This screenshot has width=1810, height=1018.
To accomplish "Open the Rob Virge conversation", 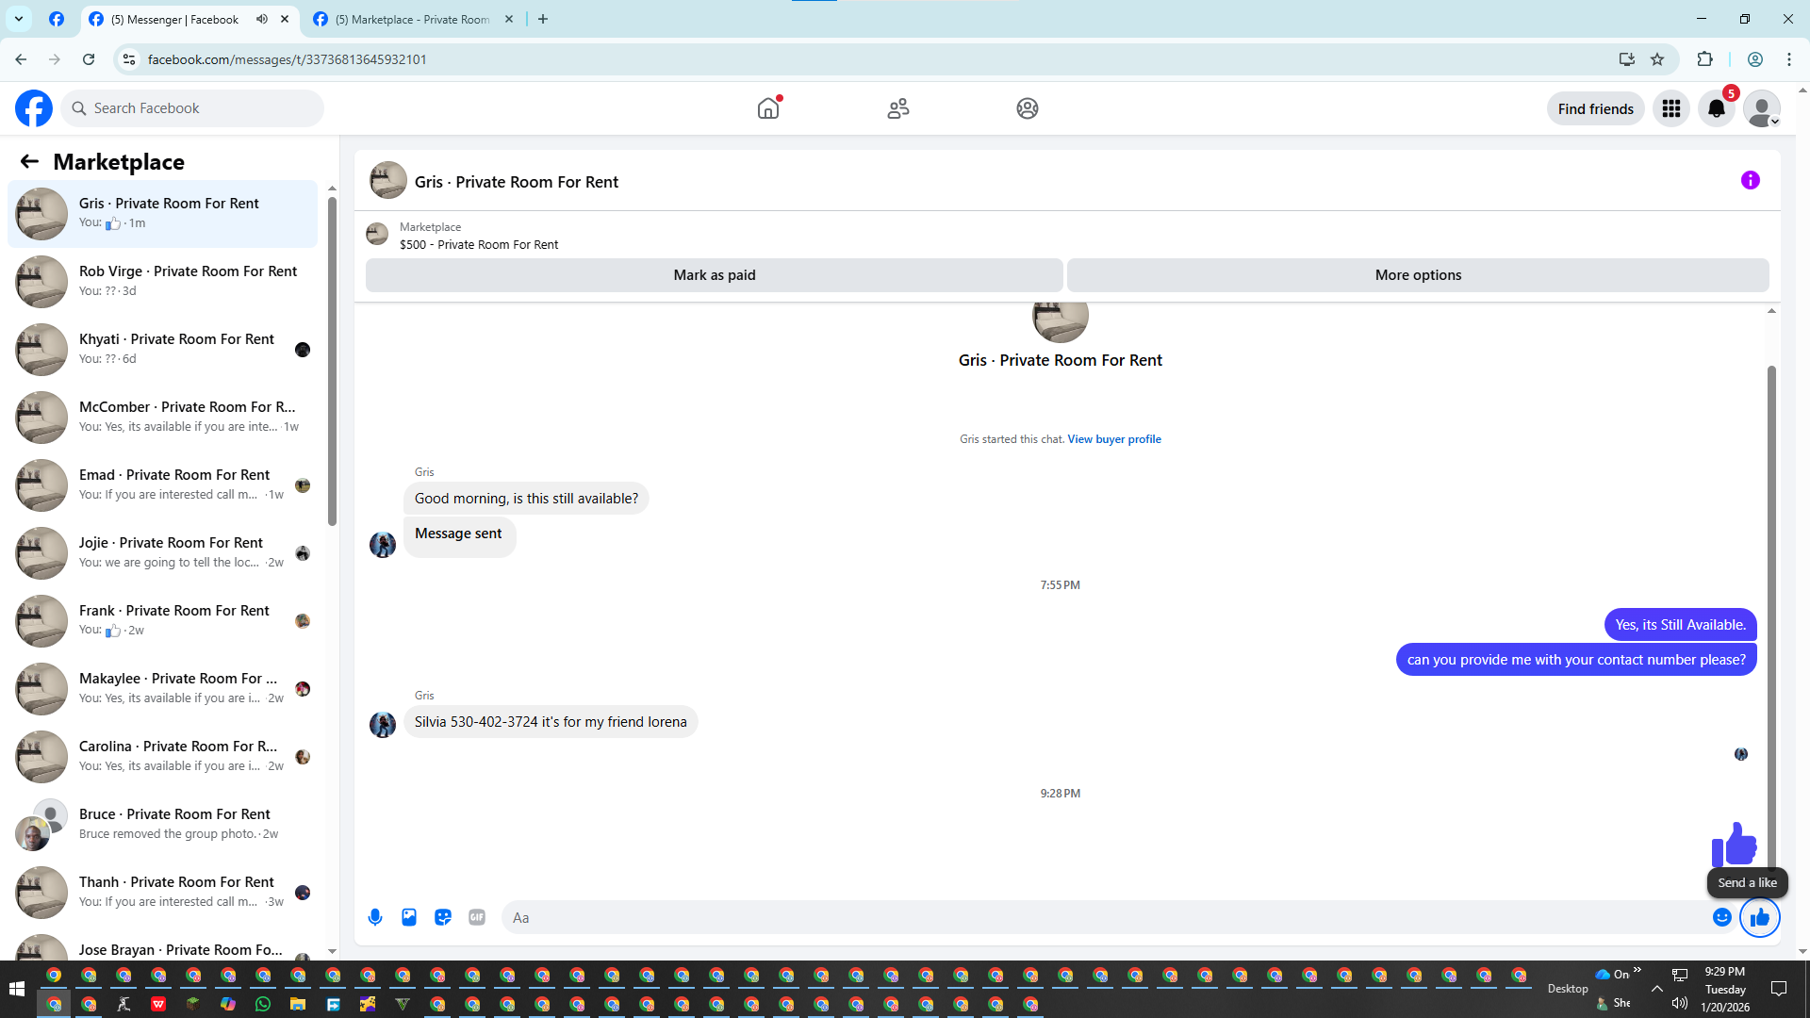I will (162, 281).
